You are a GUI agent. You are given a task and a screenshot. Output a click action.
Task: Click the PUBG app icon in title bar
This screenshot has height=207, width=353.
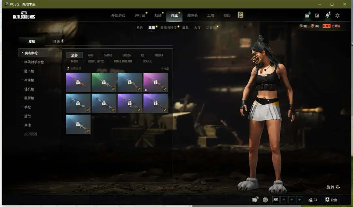tap(7, 4)
